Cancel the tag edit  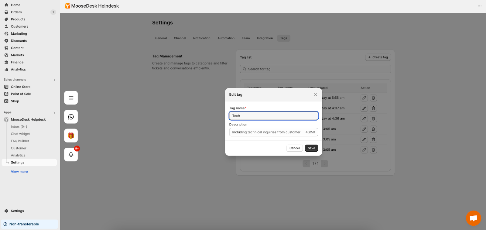pos(295,148)
